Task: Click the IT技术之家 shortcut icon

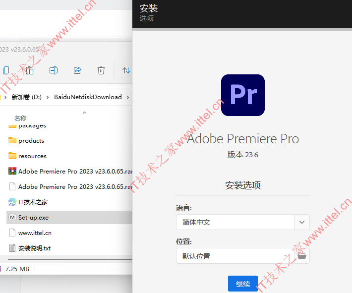Action: coord(12,202)
